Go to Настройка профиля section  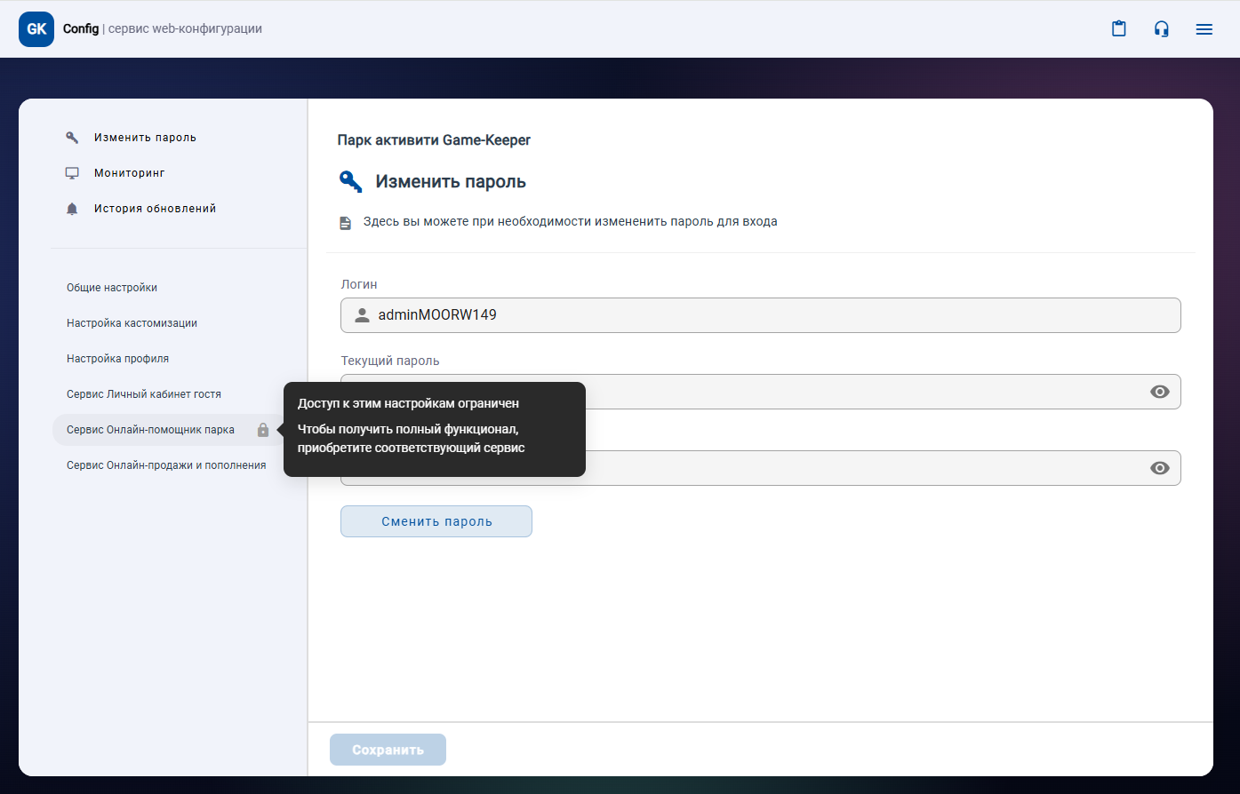click(117, 359)
